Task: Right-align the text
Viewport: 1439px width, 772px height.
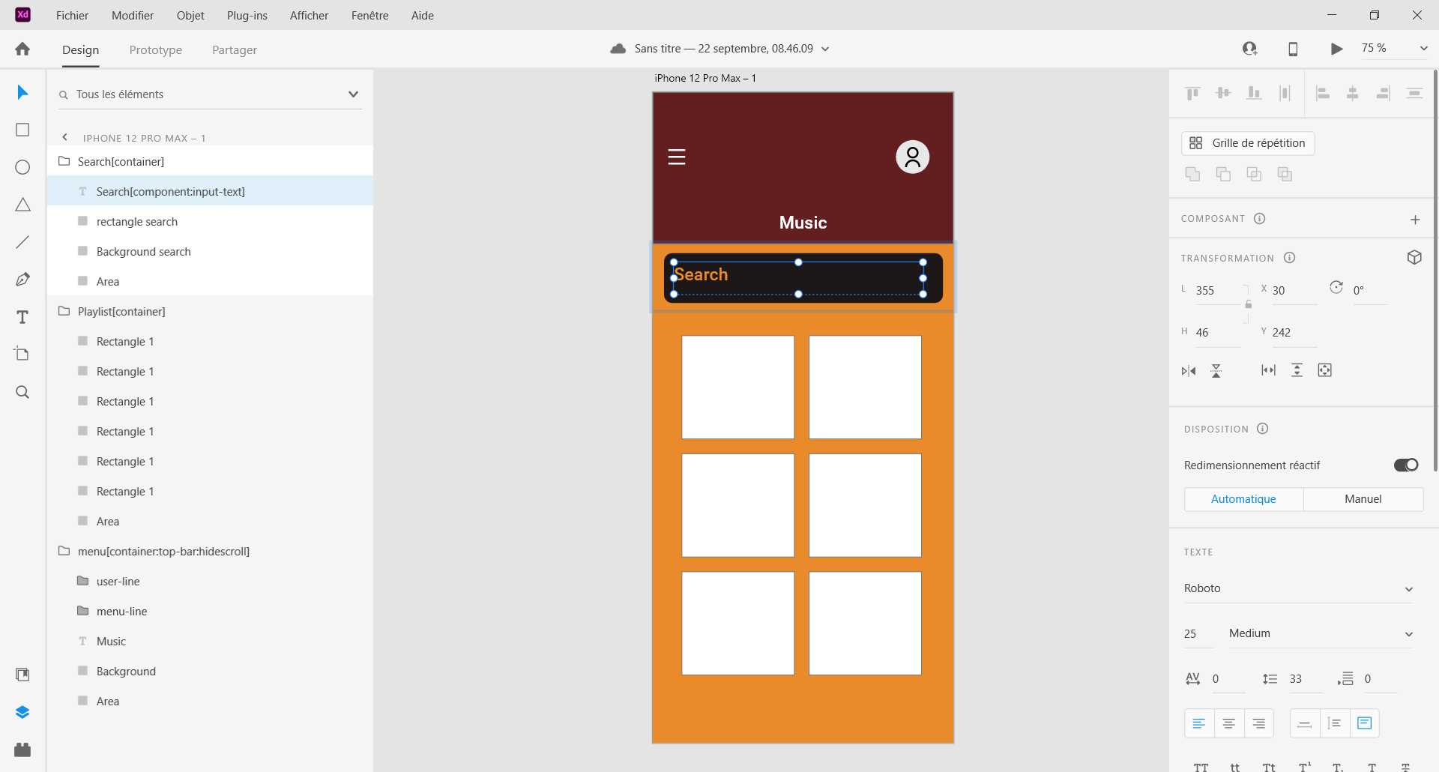Action: pos(1259,723)
